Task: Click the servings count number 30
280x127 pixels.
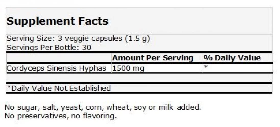Action: click(87, 47)
